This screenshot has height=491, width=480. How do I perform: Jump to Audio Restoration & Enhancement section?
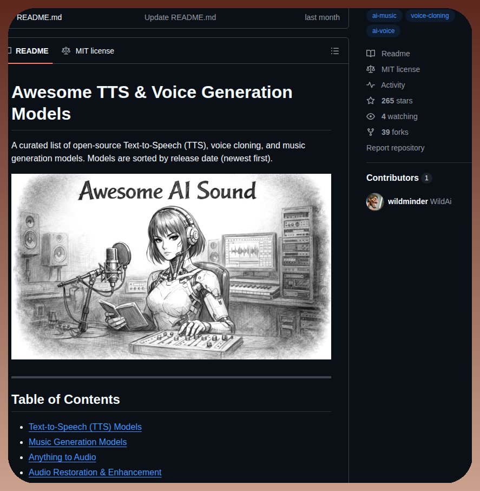click(x=95, y=472)
